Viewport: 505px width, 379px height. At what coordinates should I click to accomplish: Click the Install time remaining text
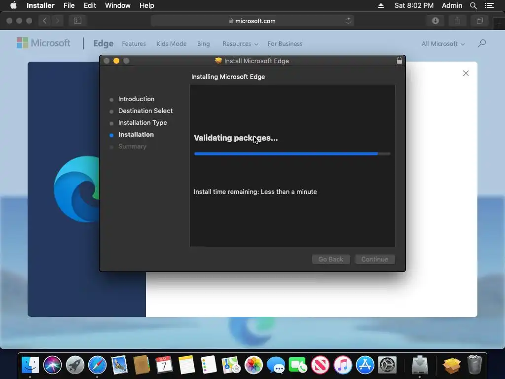coord(255,192)
